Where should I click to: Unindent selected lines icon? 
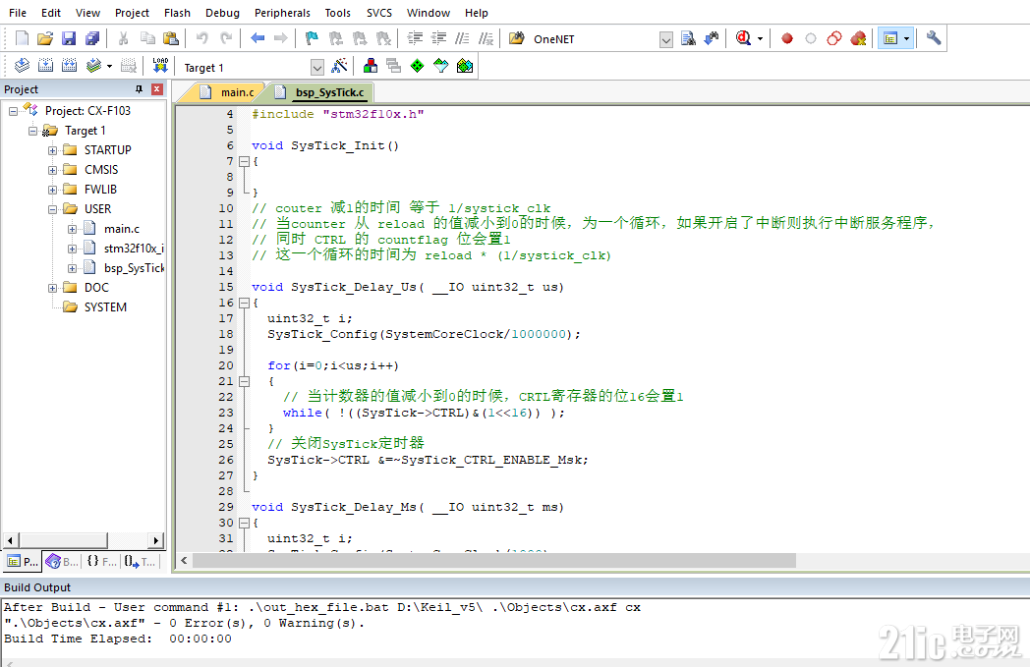point(438,38)
